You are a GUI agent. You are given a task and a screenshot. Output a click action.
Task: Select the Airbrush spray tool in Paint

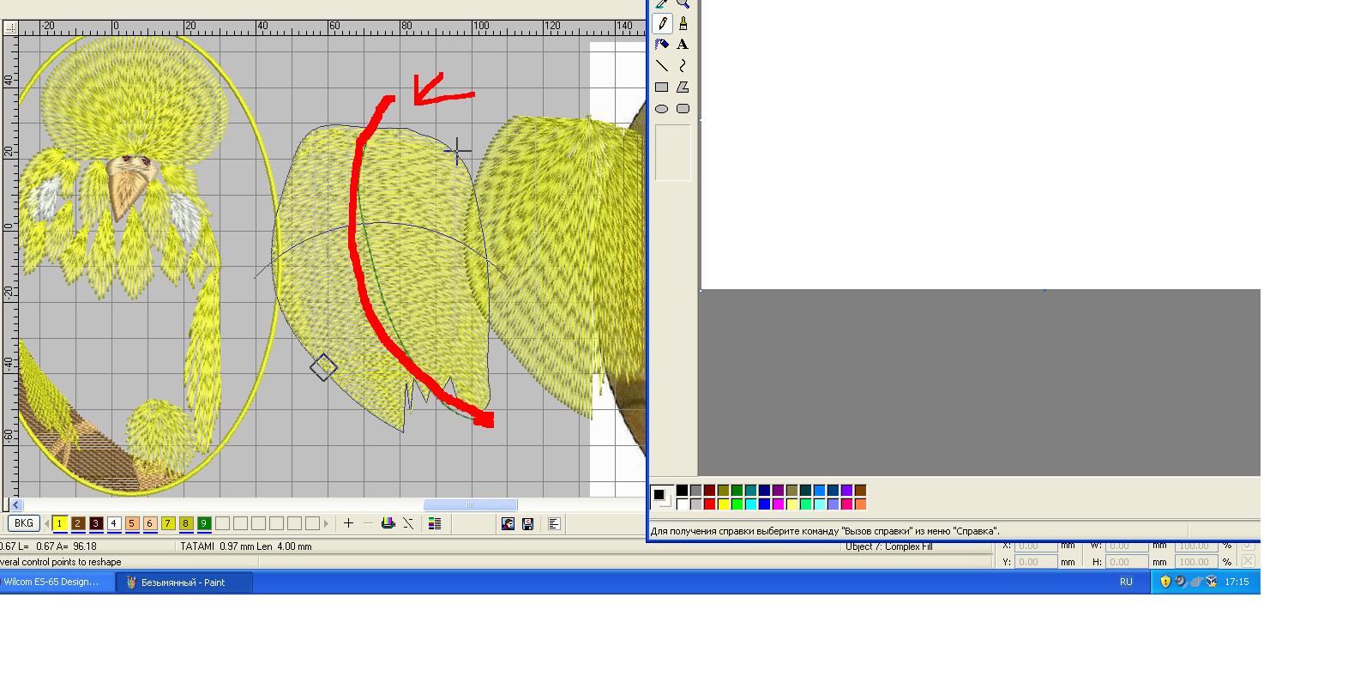pos(662,45)
